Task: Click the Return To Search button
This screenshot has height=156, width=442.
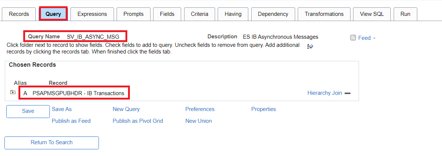Action: click(52, 143)
